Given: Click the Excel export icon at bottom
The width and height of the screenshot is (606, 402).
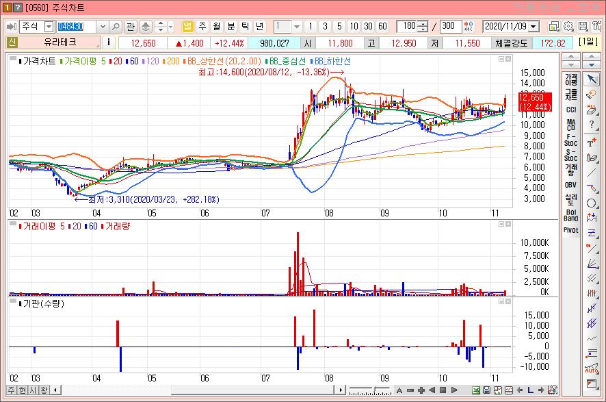Looking at the screenshot, I should [x=476, y=390].
